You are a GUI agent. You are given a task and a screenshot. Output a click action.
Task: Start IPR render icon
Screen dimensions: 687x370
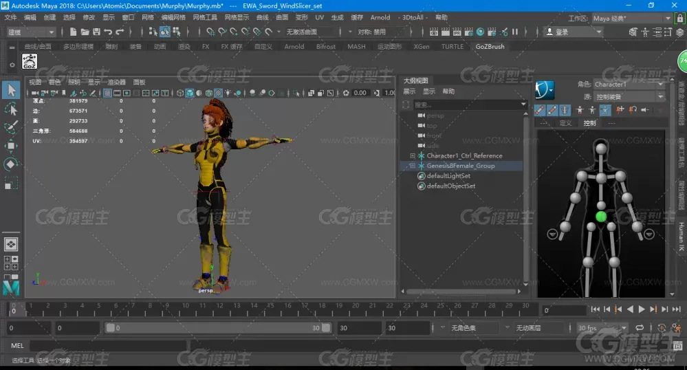coord(457,32)
